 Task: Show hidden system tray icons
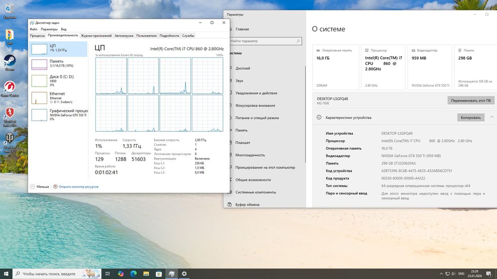[441, 274]
